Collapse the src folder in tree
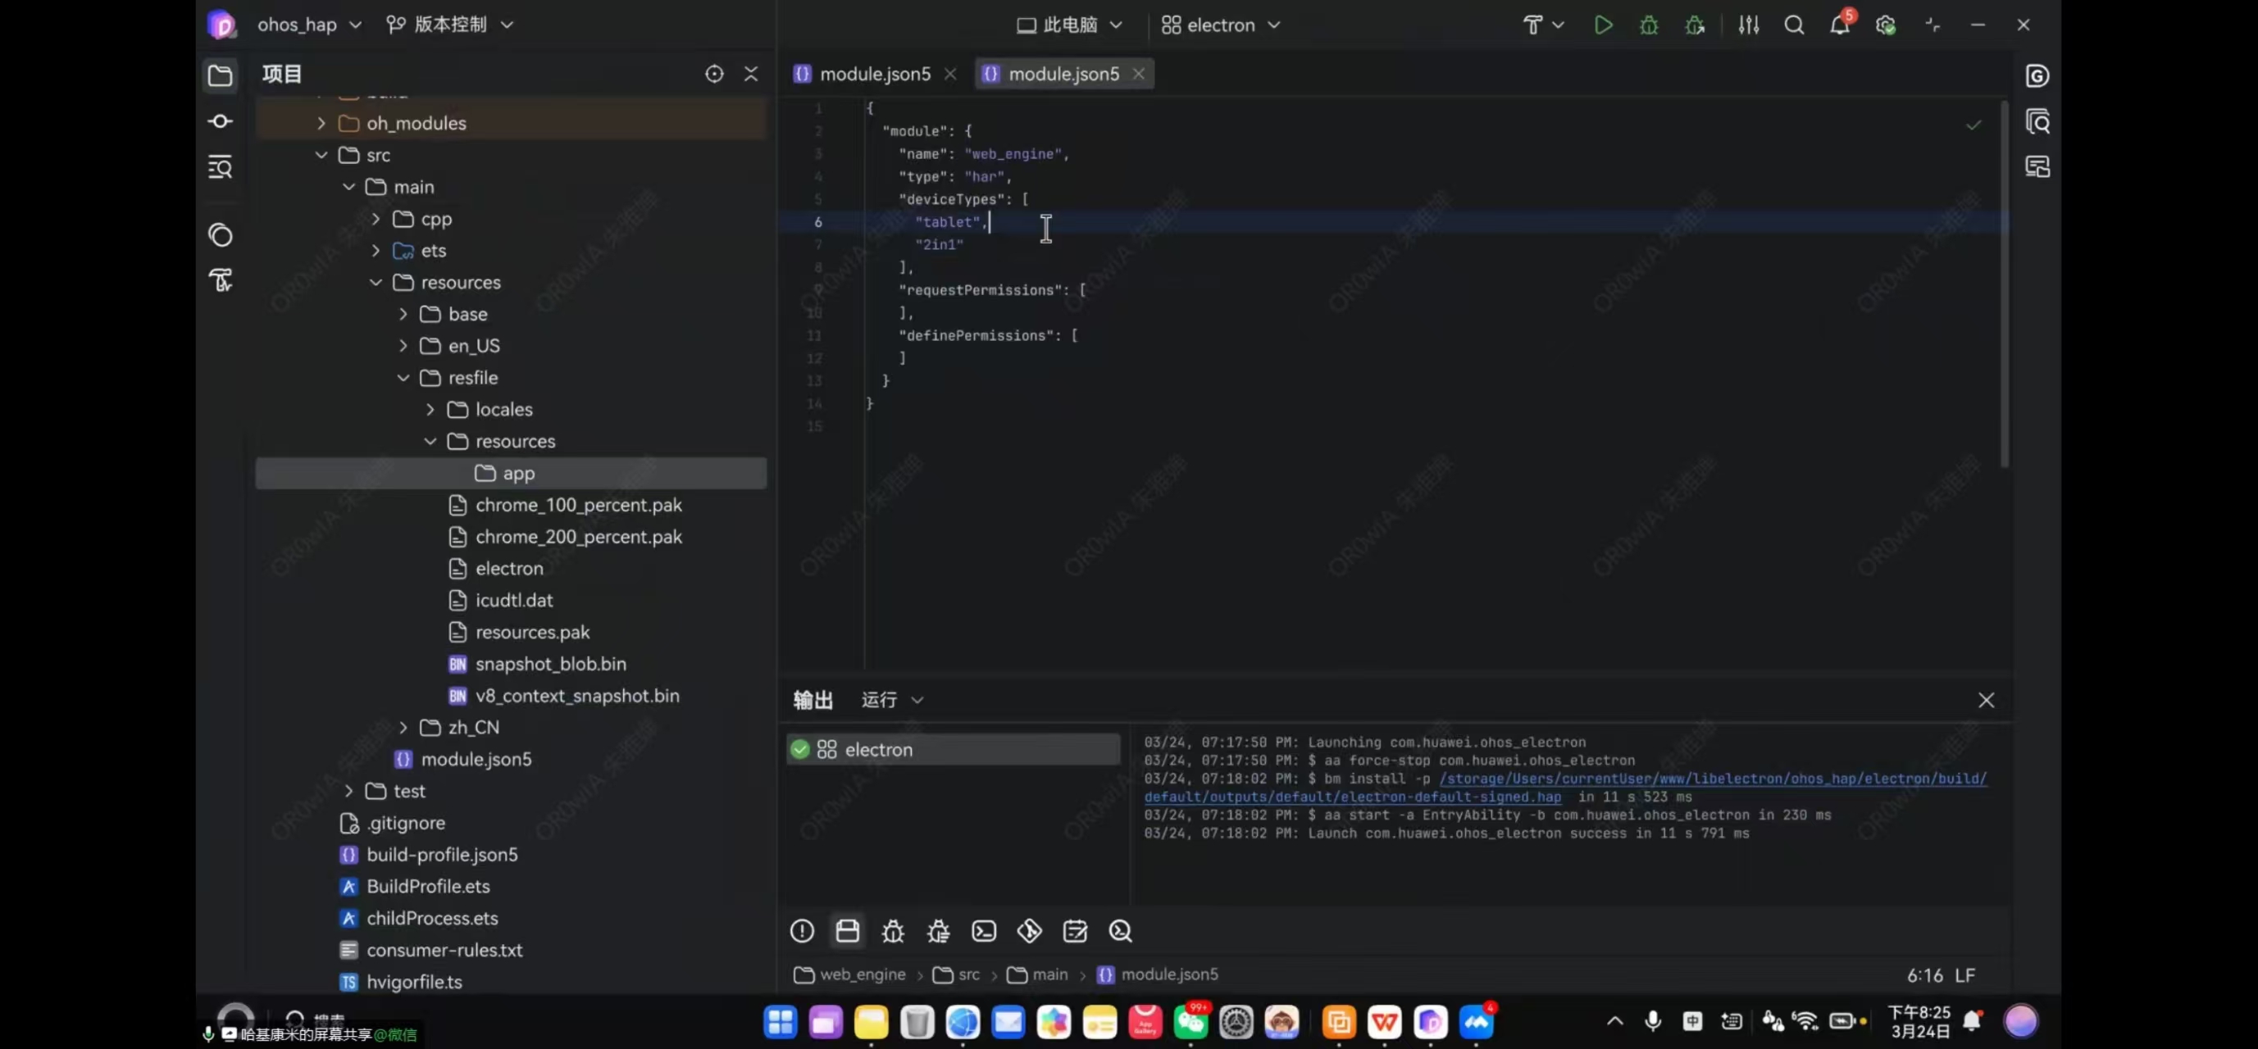 coord(321,155)
